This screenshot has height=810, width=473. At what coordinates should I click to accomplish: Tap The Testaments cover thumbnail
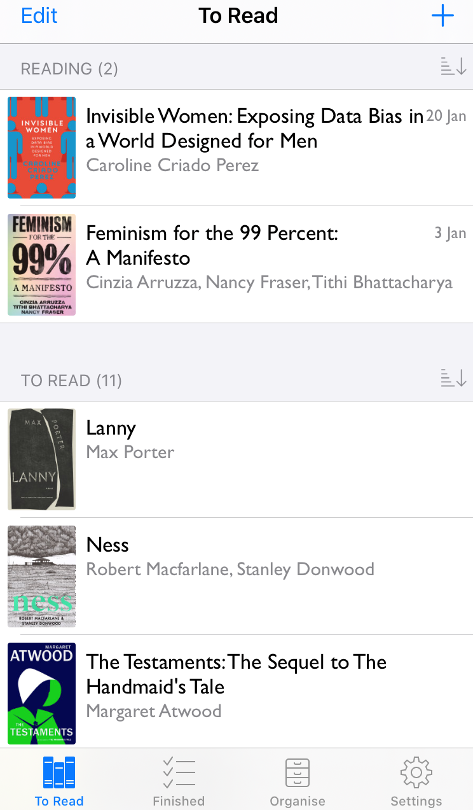(42, 694)
